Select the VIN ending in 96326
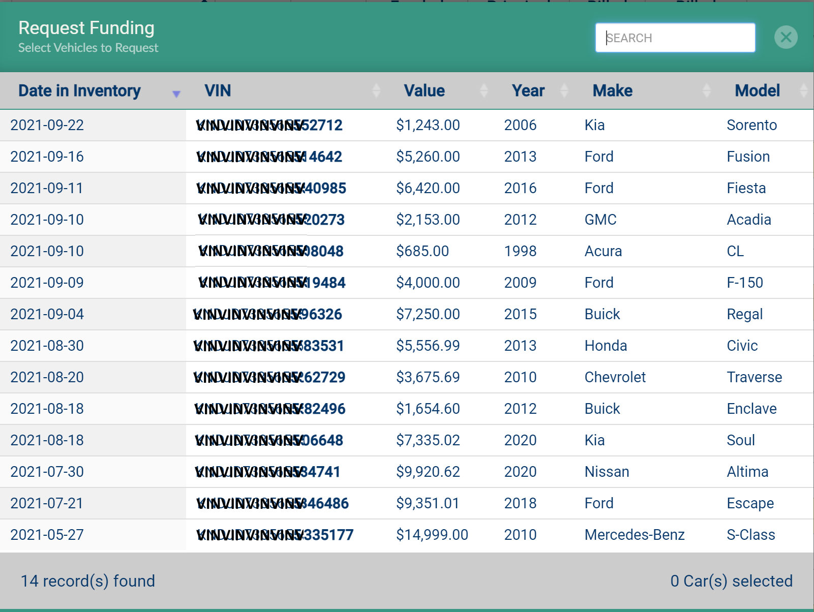Screen dimensions: 814x612 [x=268, y=314]
